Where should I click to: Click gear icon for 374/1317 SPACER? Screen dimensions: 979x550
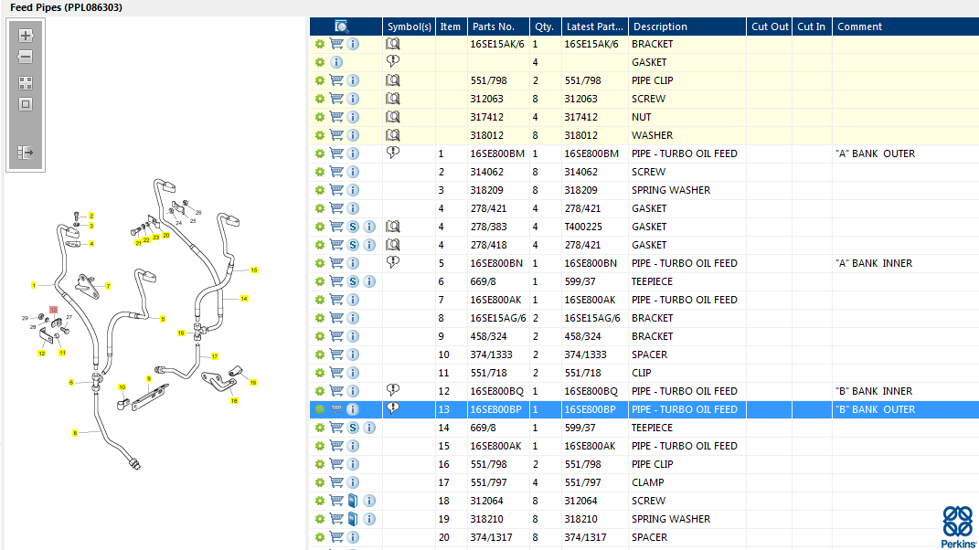tap(320, 537)
